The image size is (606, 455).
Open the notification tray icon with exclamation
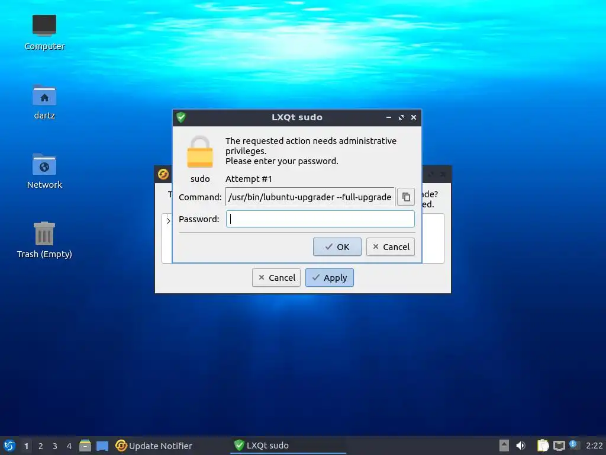pyautogui.click(x=574, y=445)
